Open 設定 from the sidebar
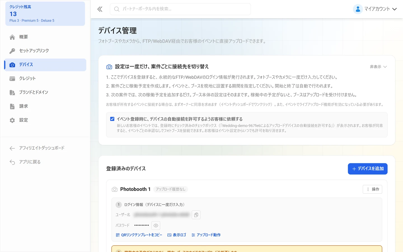 click(x=45, y=120)
